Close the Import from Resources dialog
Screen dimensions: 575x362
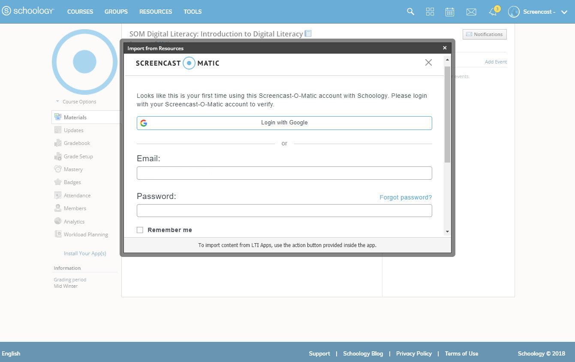tap(445, 48)
